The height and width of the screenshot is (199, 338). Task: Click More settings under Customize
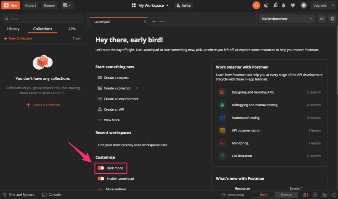coord(112,189)
